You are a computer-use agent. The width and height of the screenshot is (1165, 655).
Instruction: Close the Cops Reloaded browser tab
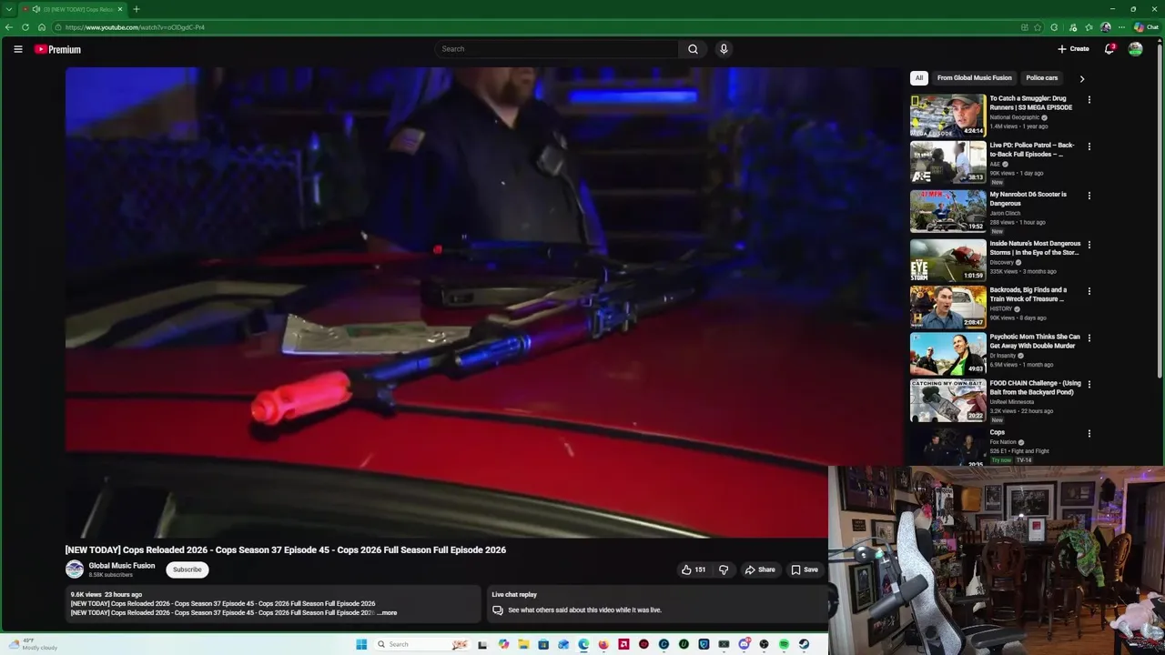(120, 9)
